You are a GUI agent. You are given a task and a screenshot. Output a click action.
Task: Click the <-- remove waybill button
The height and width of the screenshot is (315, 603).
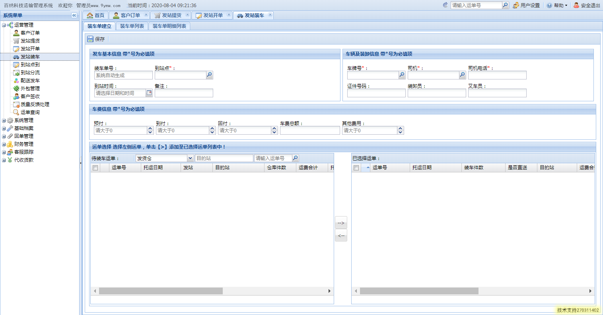[341, 236]
